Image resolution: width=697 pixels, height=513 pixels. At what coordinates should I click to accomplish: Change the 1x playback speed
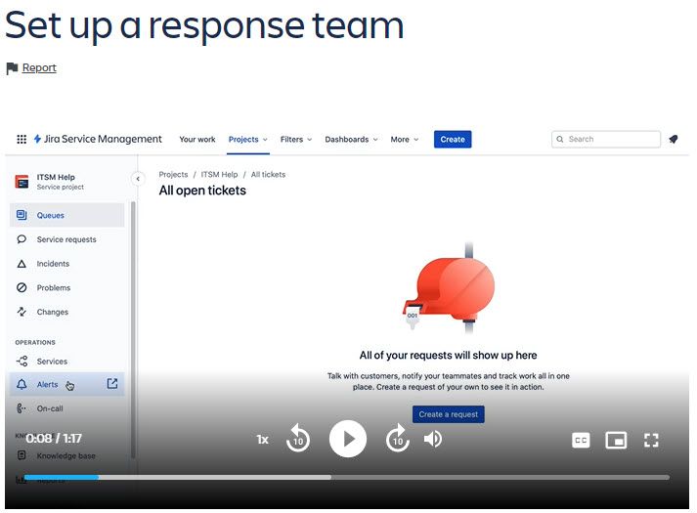point(263,440)
